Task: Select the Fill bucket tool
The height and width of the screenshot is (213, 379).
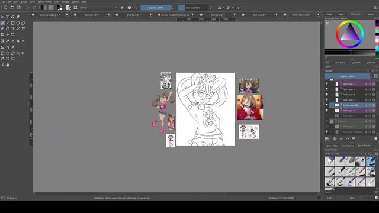Action: click(23, 41)
